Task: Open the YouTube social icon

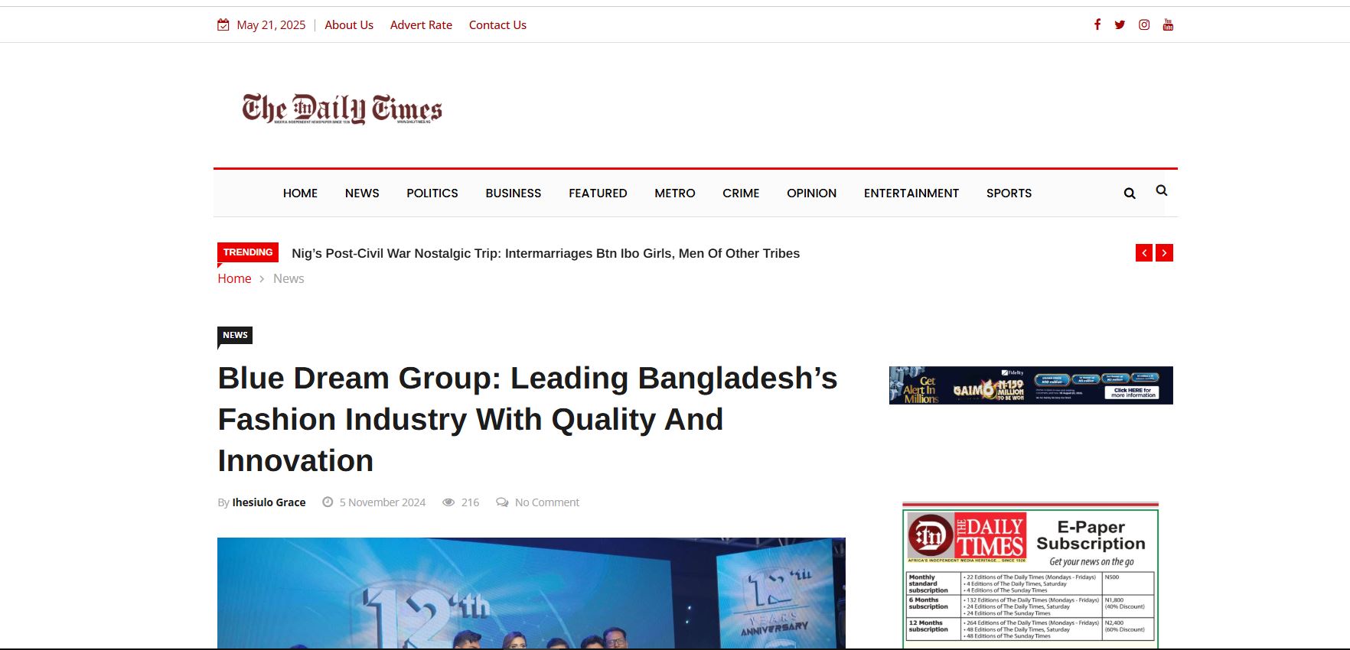Action: [x=1168, y=24]
